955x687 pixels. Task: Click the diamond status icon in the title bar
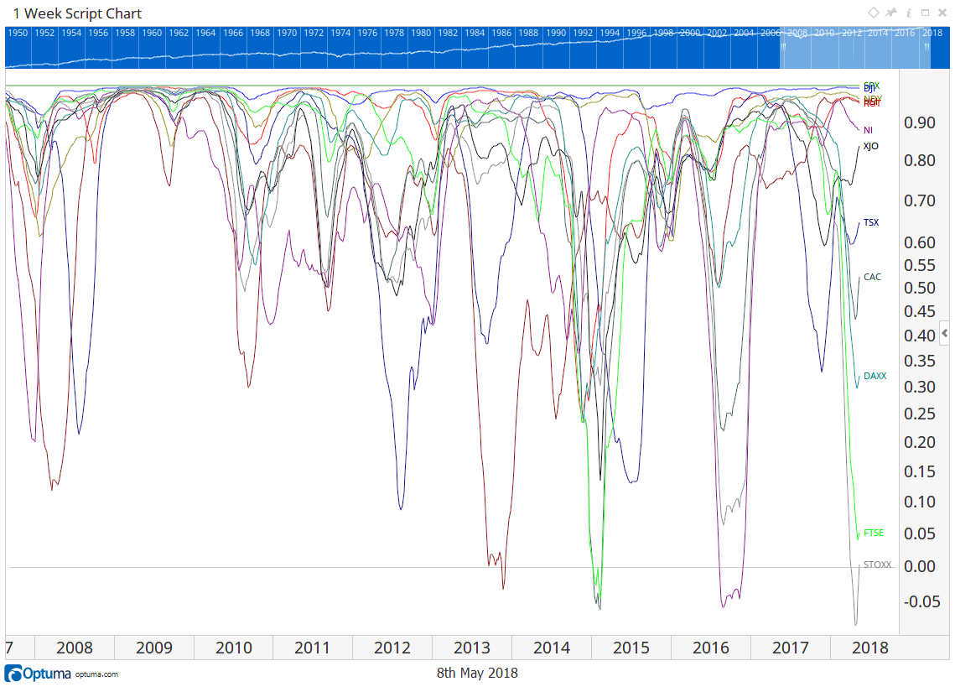[x=872, y=13]
